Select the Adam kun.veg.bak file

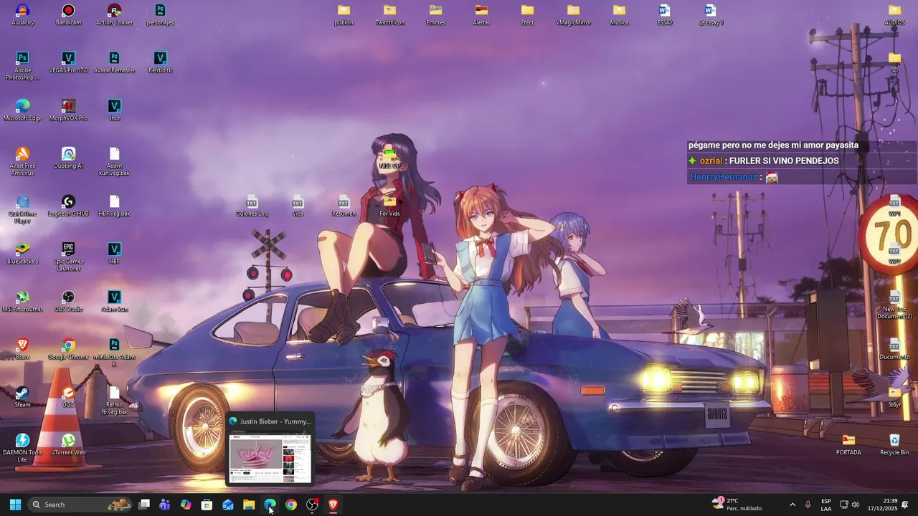114,161
